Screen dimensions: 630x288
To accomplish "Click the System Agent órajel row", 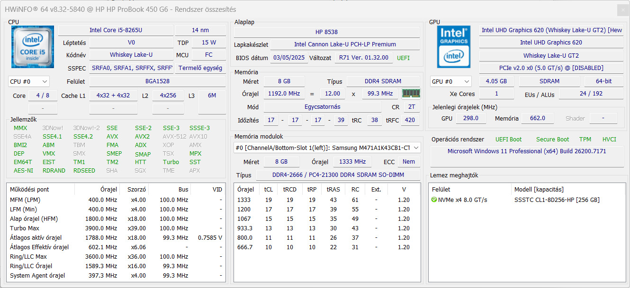I will (116, 275).
